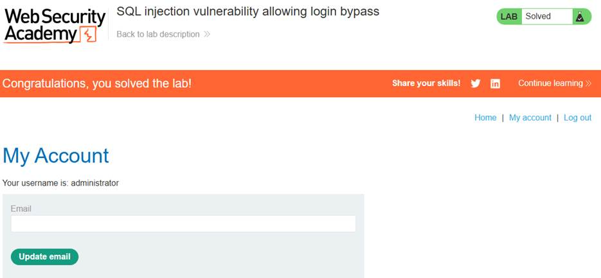This screenshot has width=601, height=278.
Task: Click the Email field label
Action: [x=21, y=209]
